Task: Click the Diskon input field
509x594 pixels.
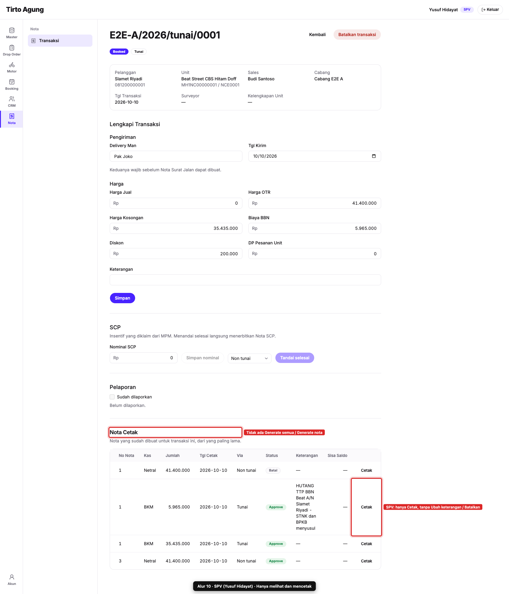Action: click(x=176, y=253)
